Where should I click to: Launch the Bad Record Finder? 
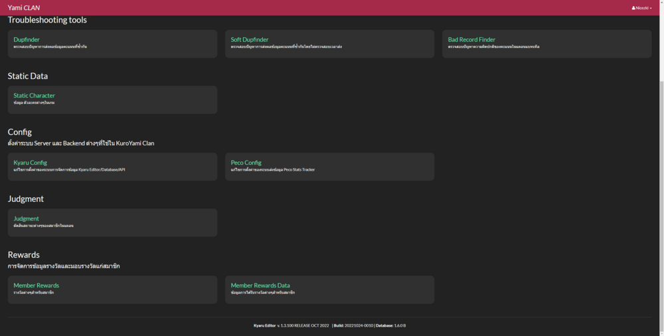click(x=471, y=40)
